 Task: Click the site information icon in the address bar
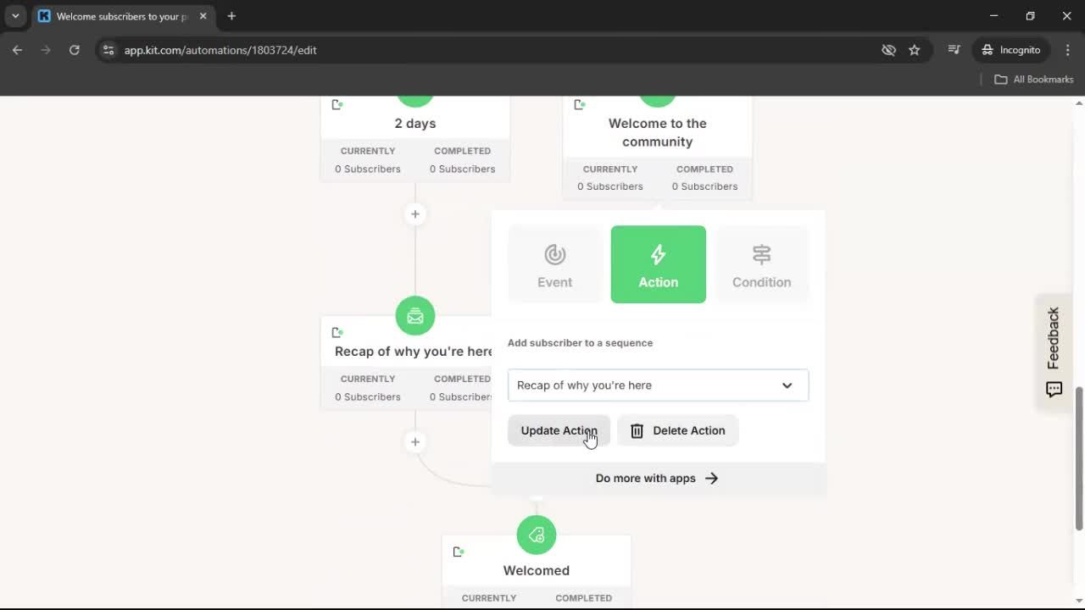[108, 50]
